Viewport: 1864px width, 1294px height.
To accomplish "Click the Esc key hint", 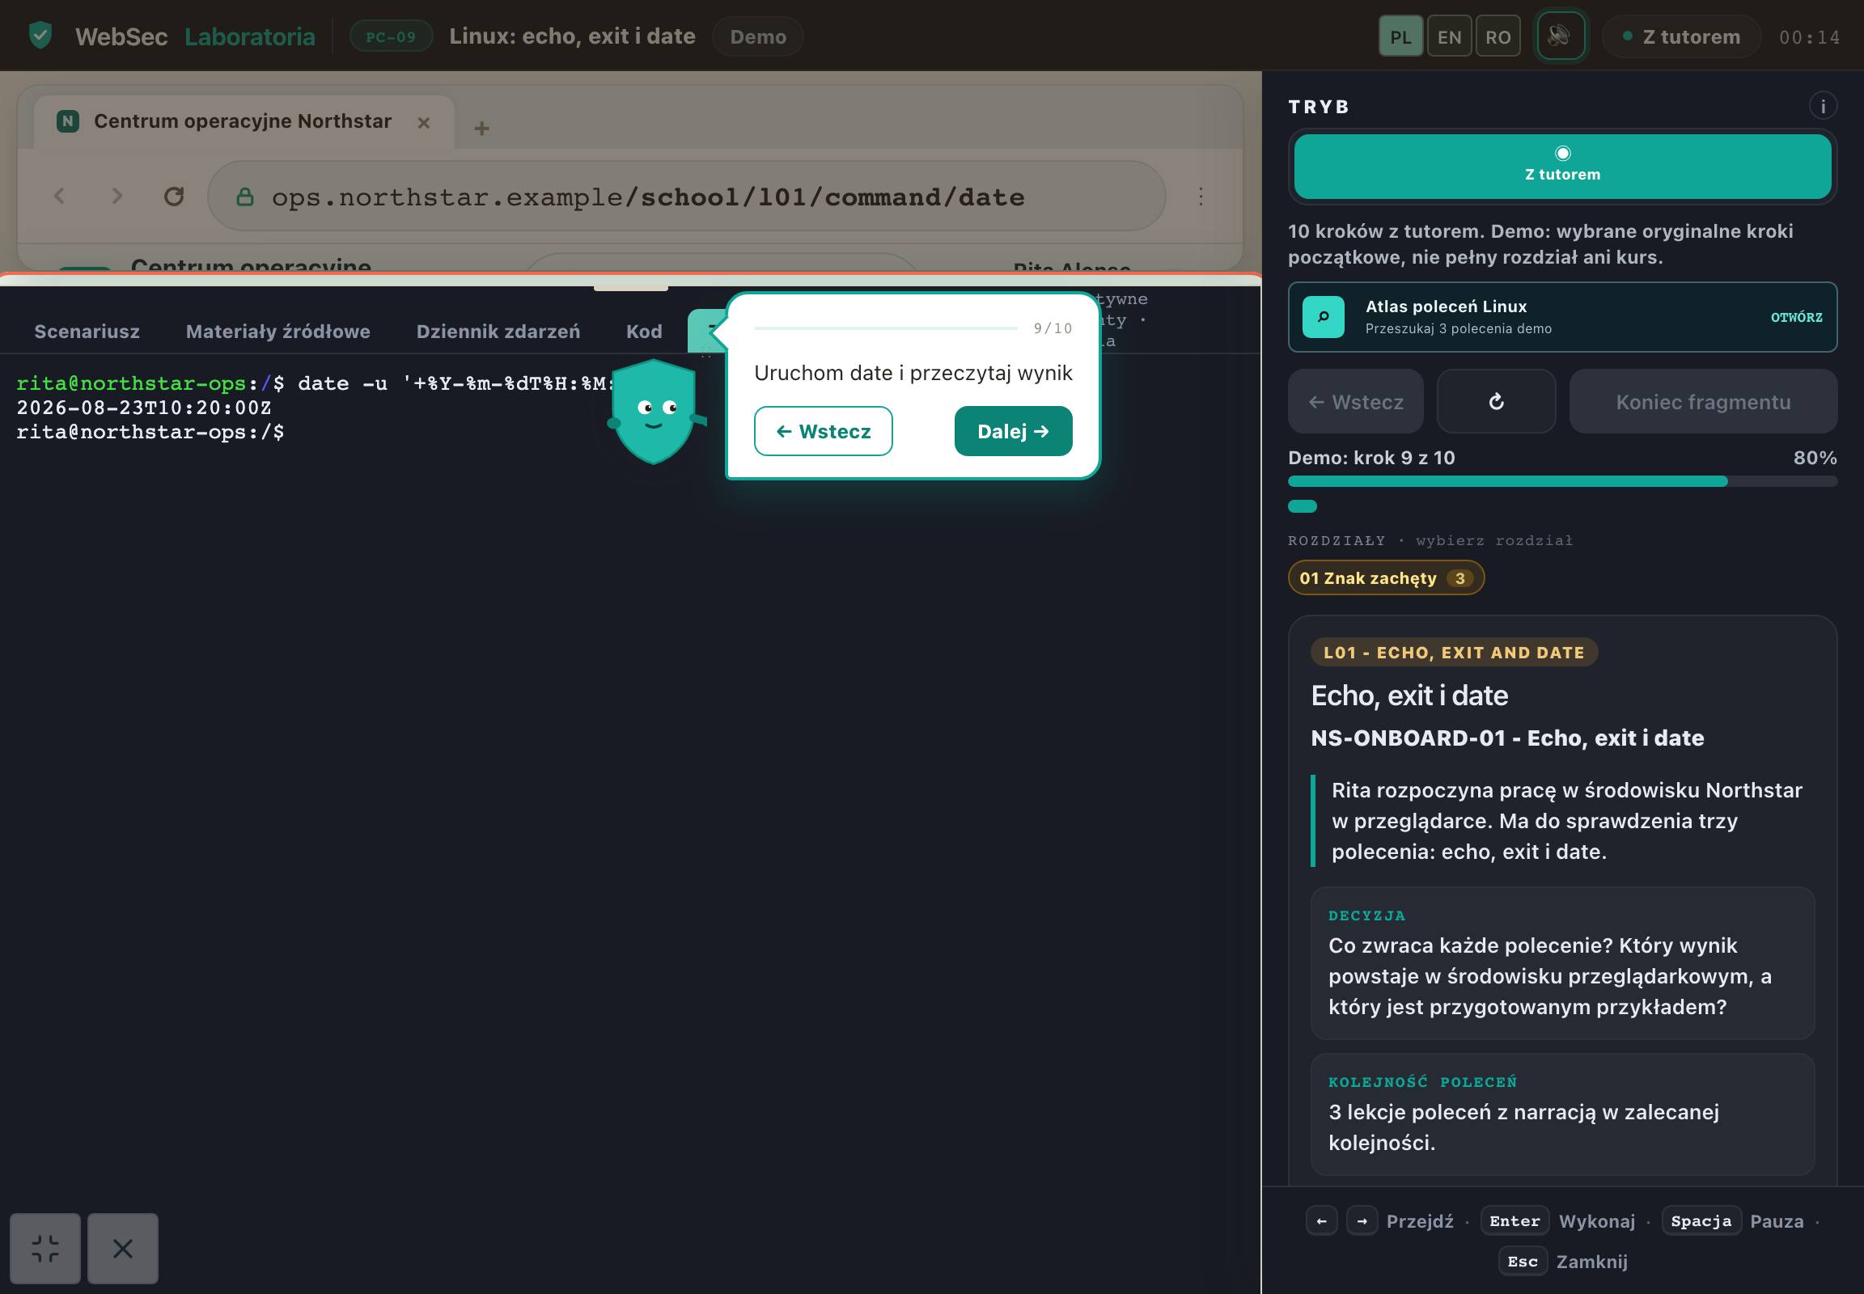I will coord(1521,1262).
